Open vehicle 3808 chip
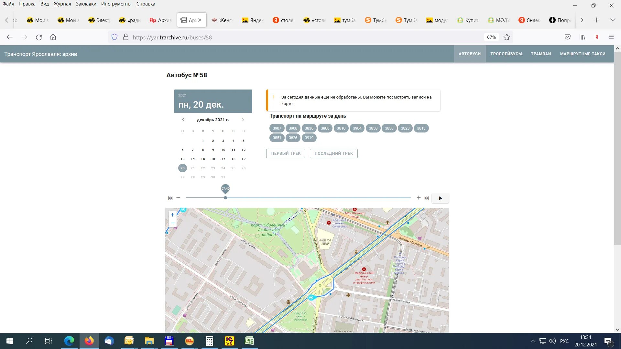Viewport: 621px width, 349px height. coord(325,128)
